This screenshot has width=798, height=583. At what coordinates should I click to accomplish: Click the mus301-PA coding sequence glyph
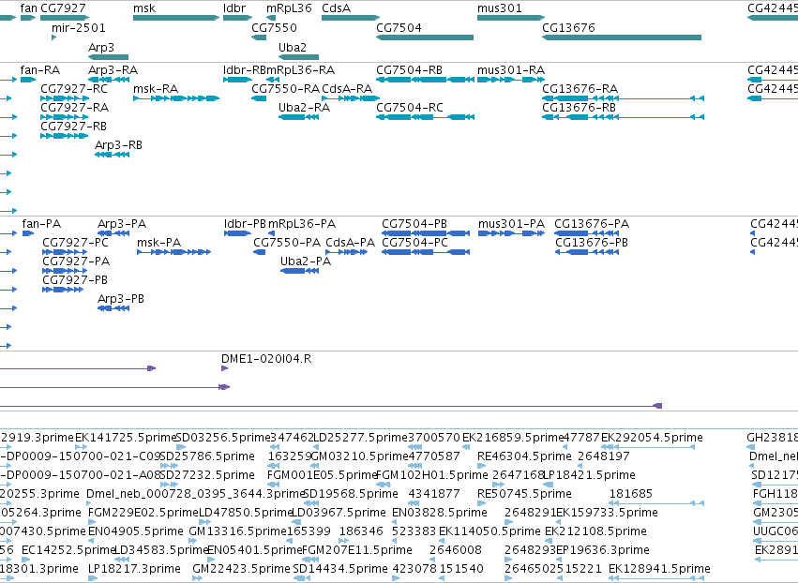[x=511, y=233]
